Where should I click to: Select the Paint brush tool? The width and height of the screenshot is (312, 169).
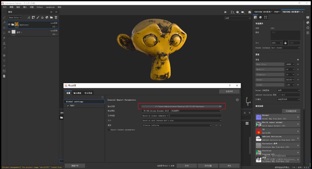click(x=3, y=17)
